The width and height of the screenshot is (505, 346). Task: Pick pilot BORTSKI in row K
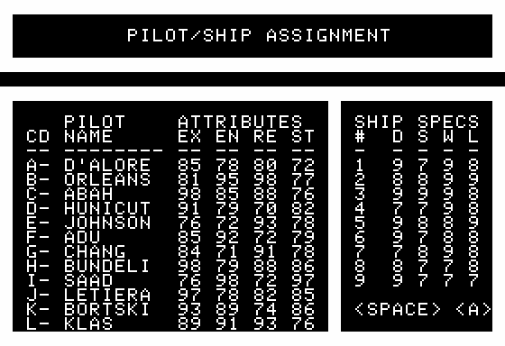[x=107, y=309]
